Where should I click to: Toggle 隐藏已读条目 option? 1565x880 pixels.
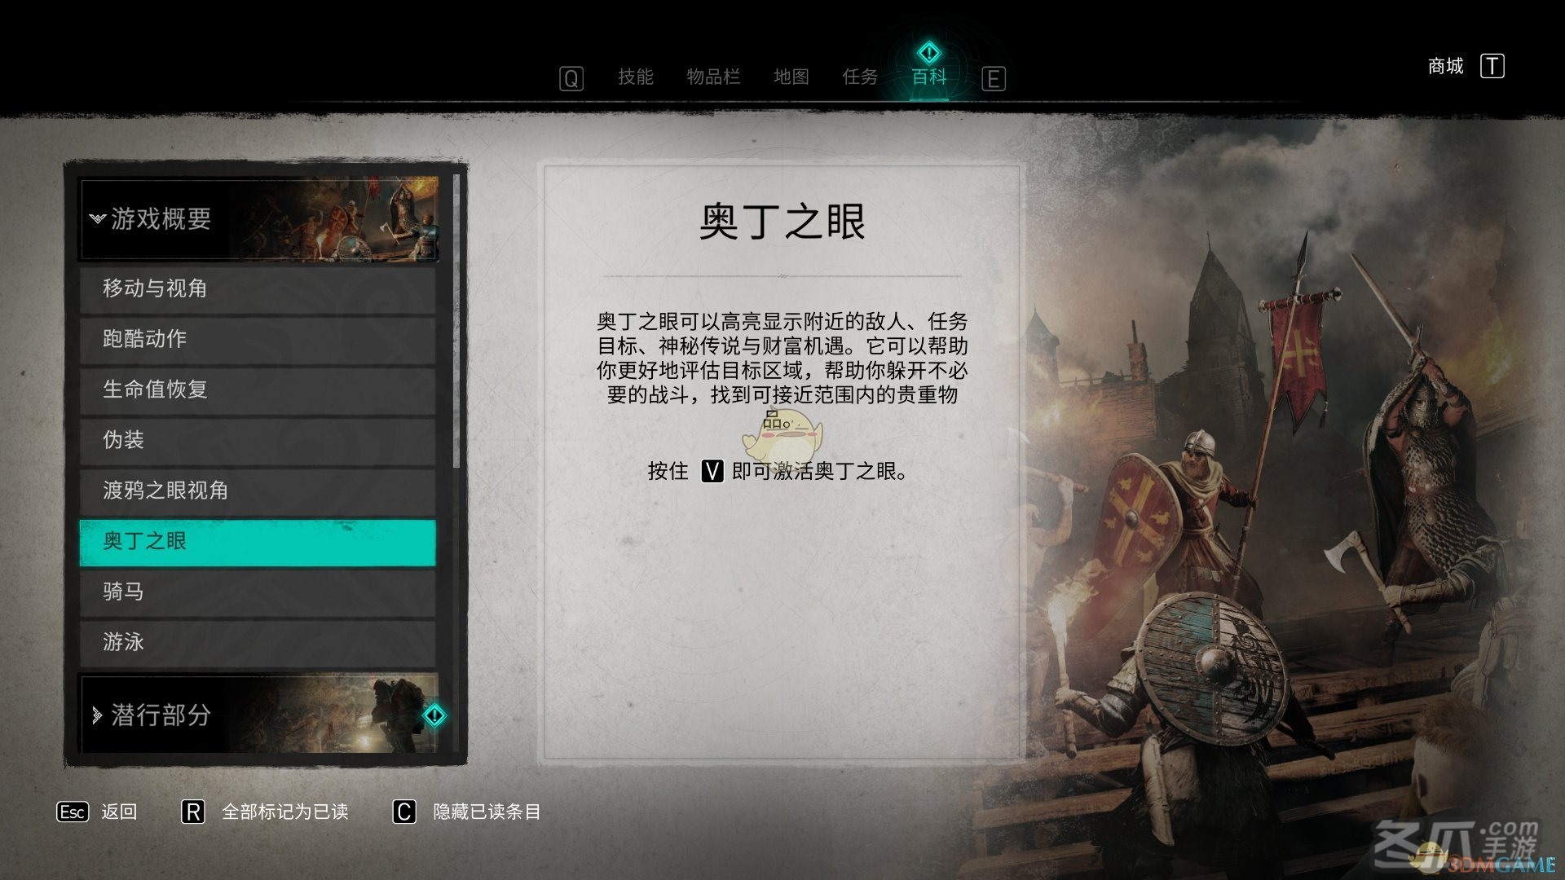tap(487, 812)
